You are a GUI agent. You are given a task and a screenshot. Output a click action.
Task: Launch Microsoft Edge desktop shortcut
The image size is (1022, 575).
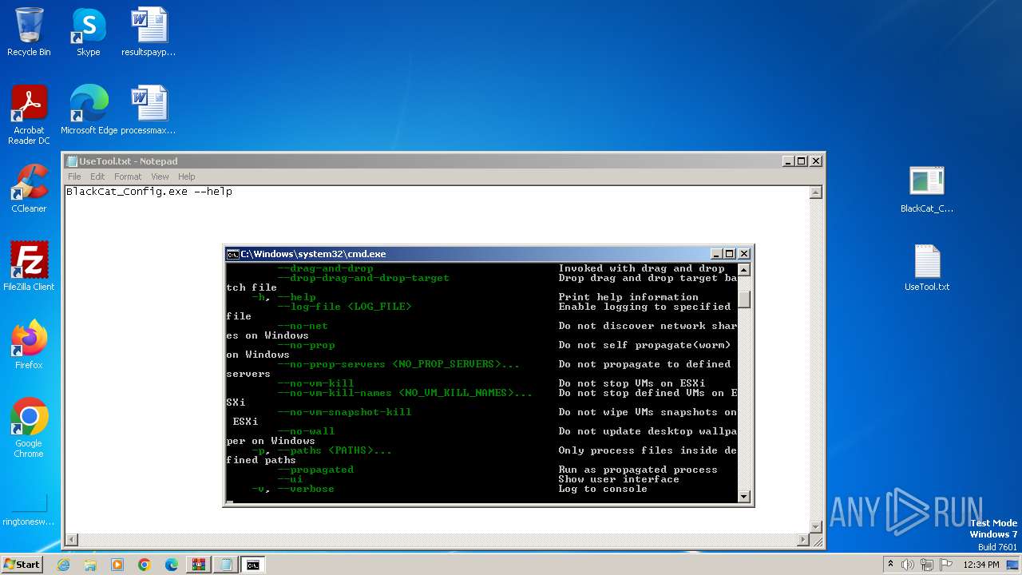click(89, 110)
